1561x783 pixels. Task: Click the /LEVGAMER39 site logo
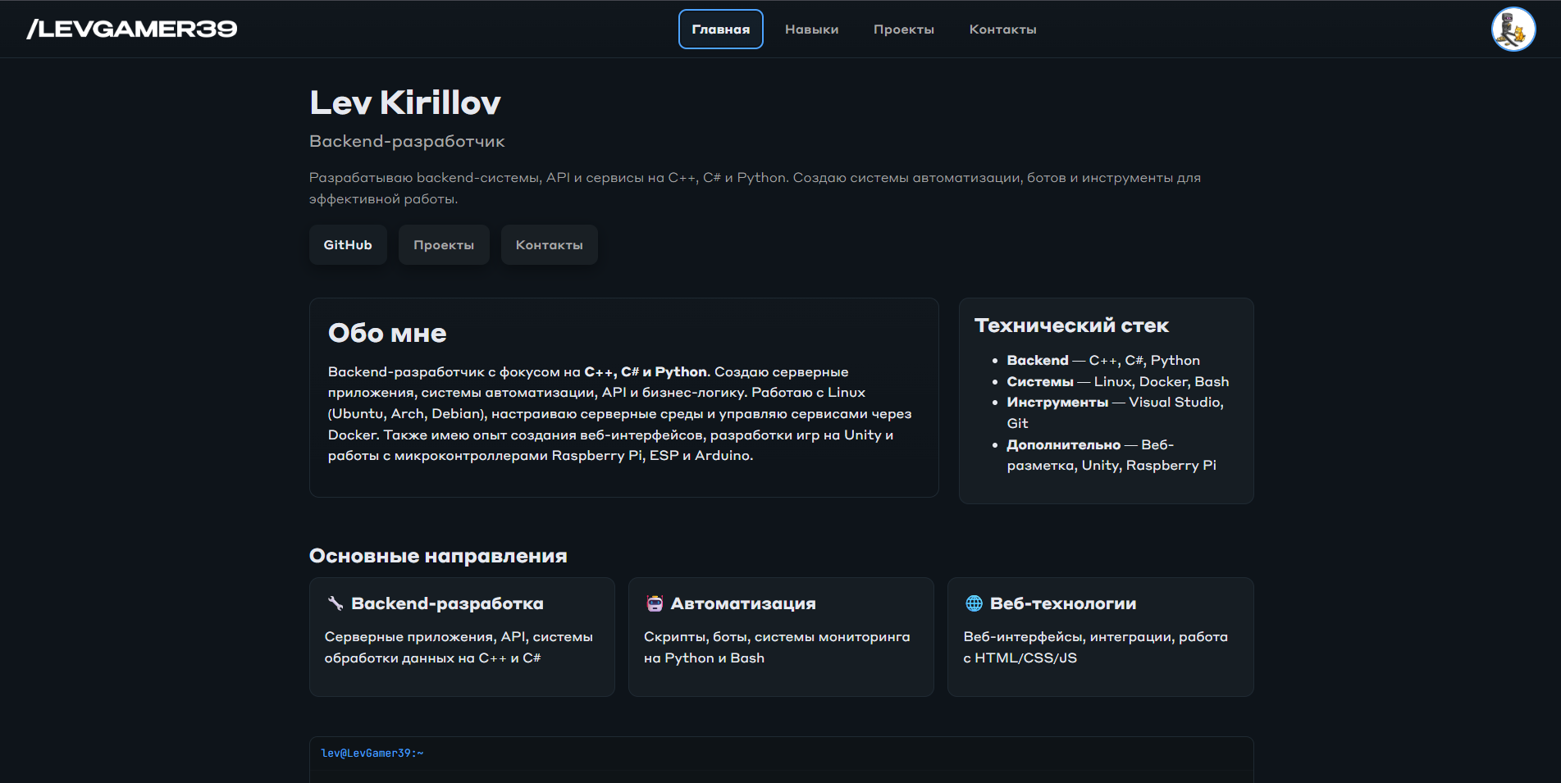(132, 30)
